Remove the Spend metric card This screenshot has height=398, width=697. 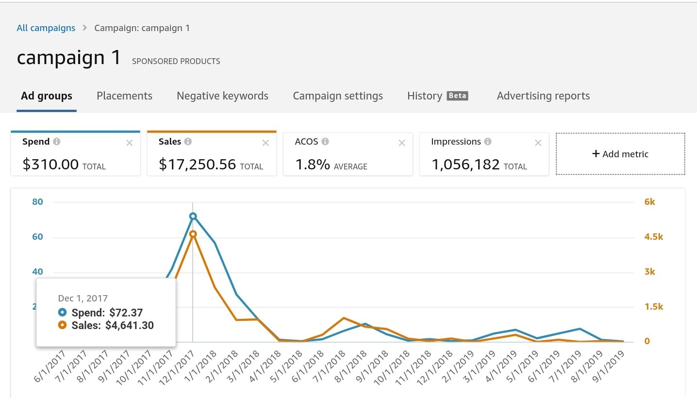129,143
